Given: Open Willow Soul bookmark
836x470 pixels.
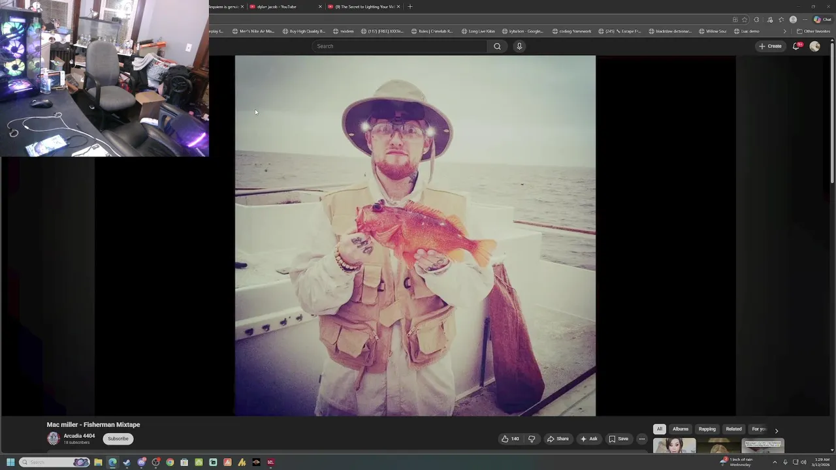Looking at the screenshot, I should pyautogui.click(x=713, y=31).
